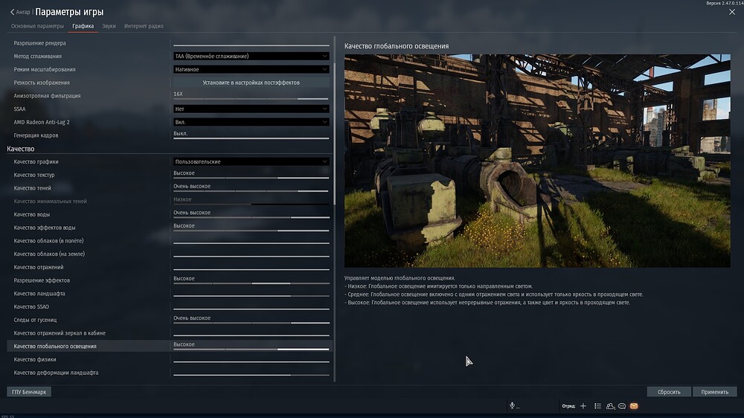This screenshot has width=744, height=418.
Task: Open the Интернет радио tab
Action: (x=144, y=26)
